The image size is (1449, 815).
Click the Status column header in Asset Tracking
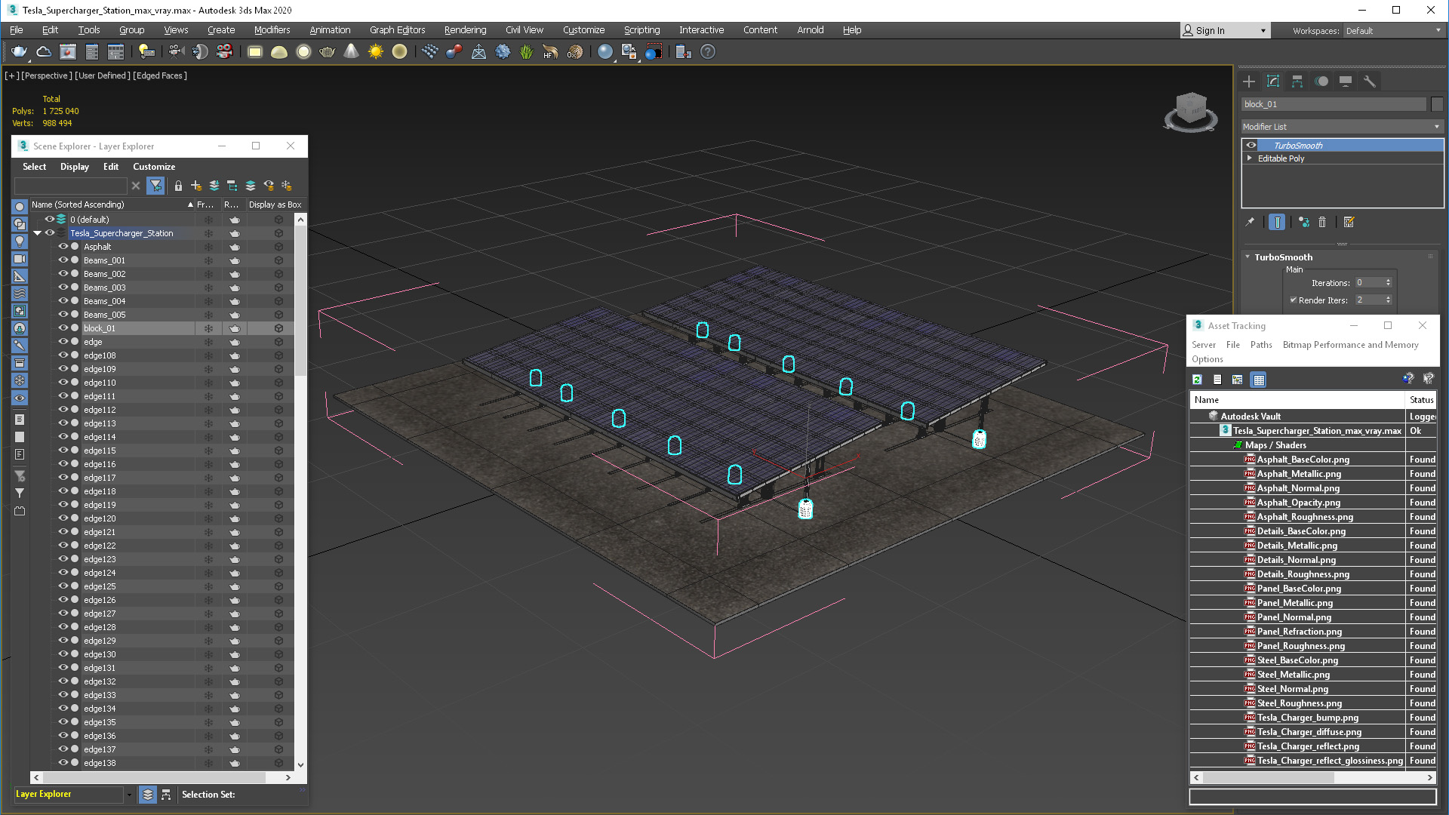coord(1421,400)
